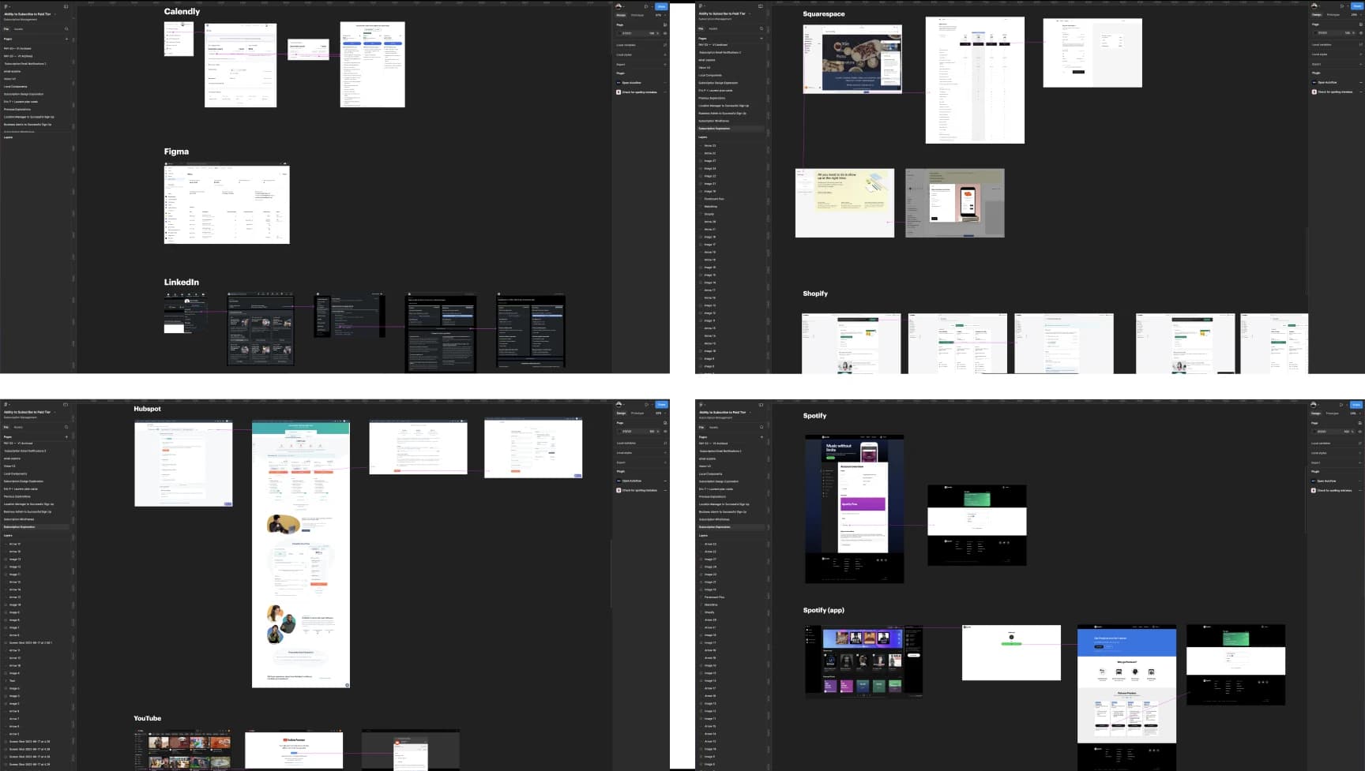The height and width of the screenshot is (771, 1365).
Task: Select the Arrow 22 layer in the Spotify window
Action: tap(710, 552)
